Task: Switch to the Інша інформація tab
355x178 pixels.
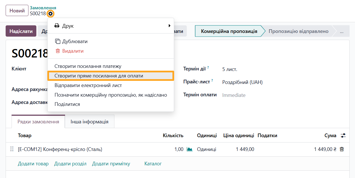Action: point(90,122)
